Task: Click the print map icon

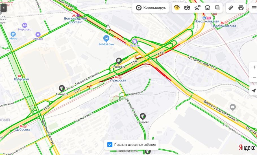Action: (x=241, y=8)
